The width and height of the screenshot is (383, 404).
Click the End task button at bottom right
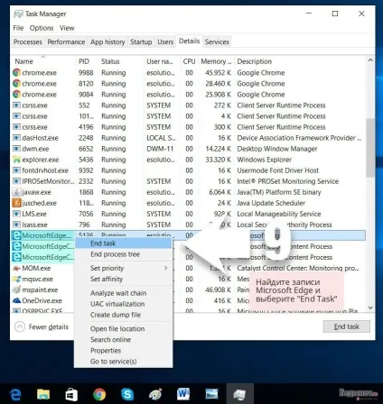[x=347, y=326]
